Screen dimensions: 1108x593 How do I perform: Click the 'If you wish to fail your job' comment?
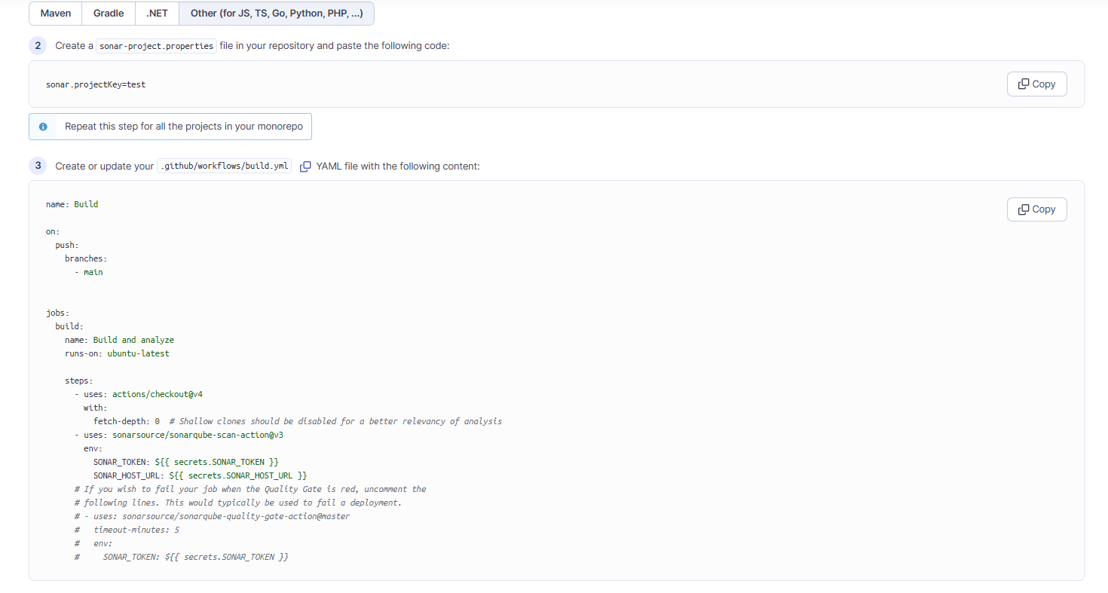click(x=250, y=489)
